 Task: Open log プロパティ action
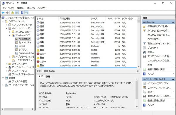coord(153,48)
